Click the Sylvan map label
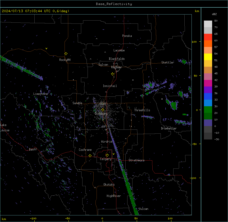 [103, 65]
